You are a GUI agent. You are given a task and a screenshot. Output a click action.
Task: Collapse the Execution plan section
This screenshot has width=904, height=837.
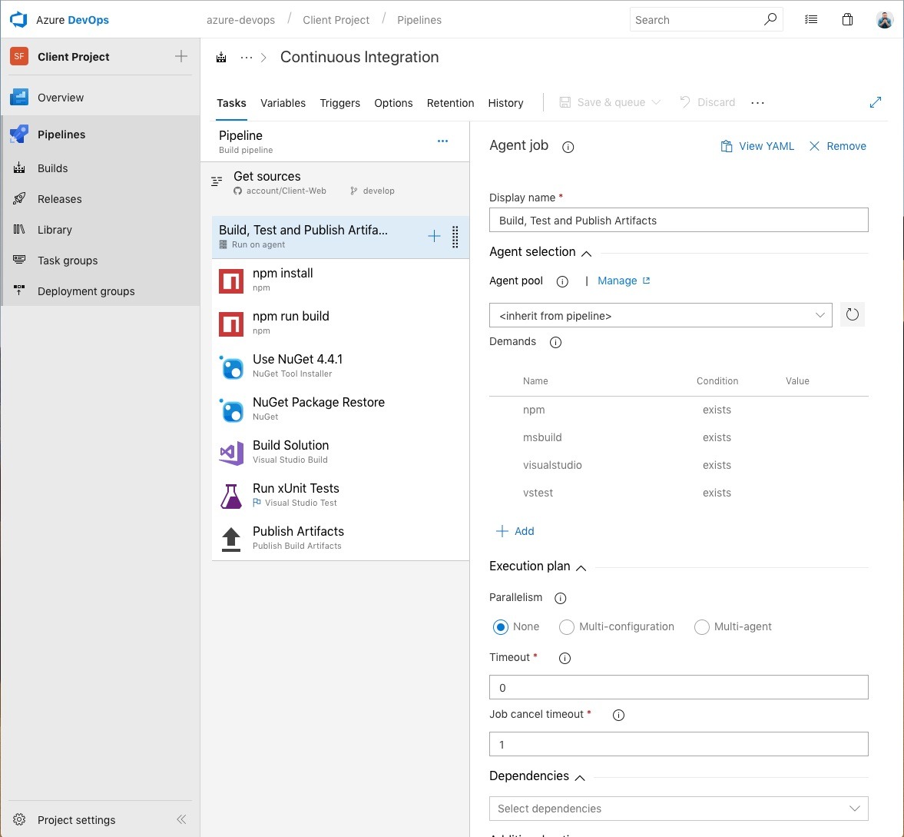coord(581,567)
